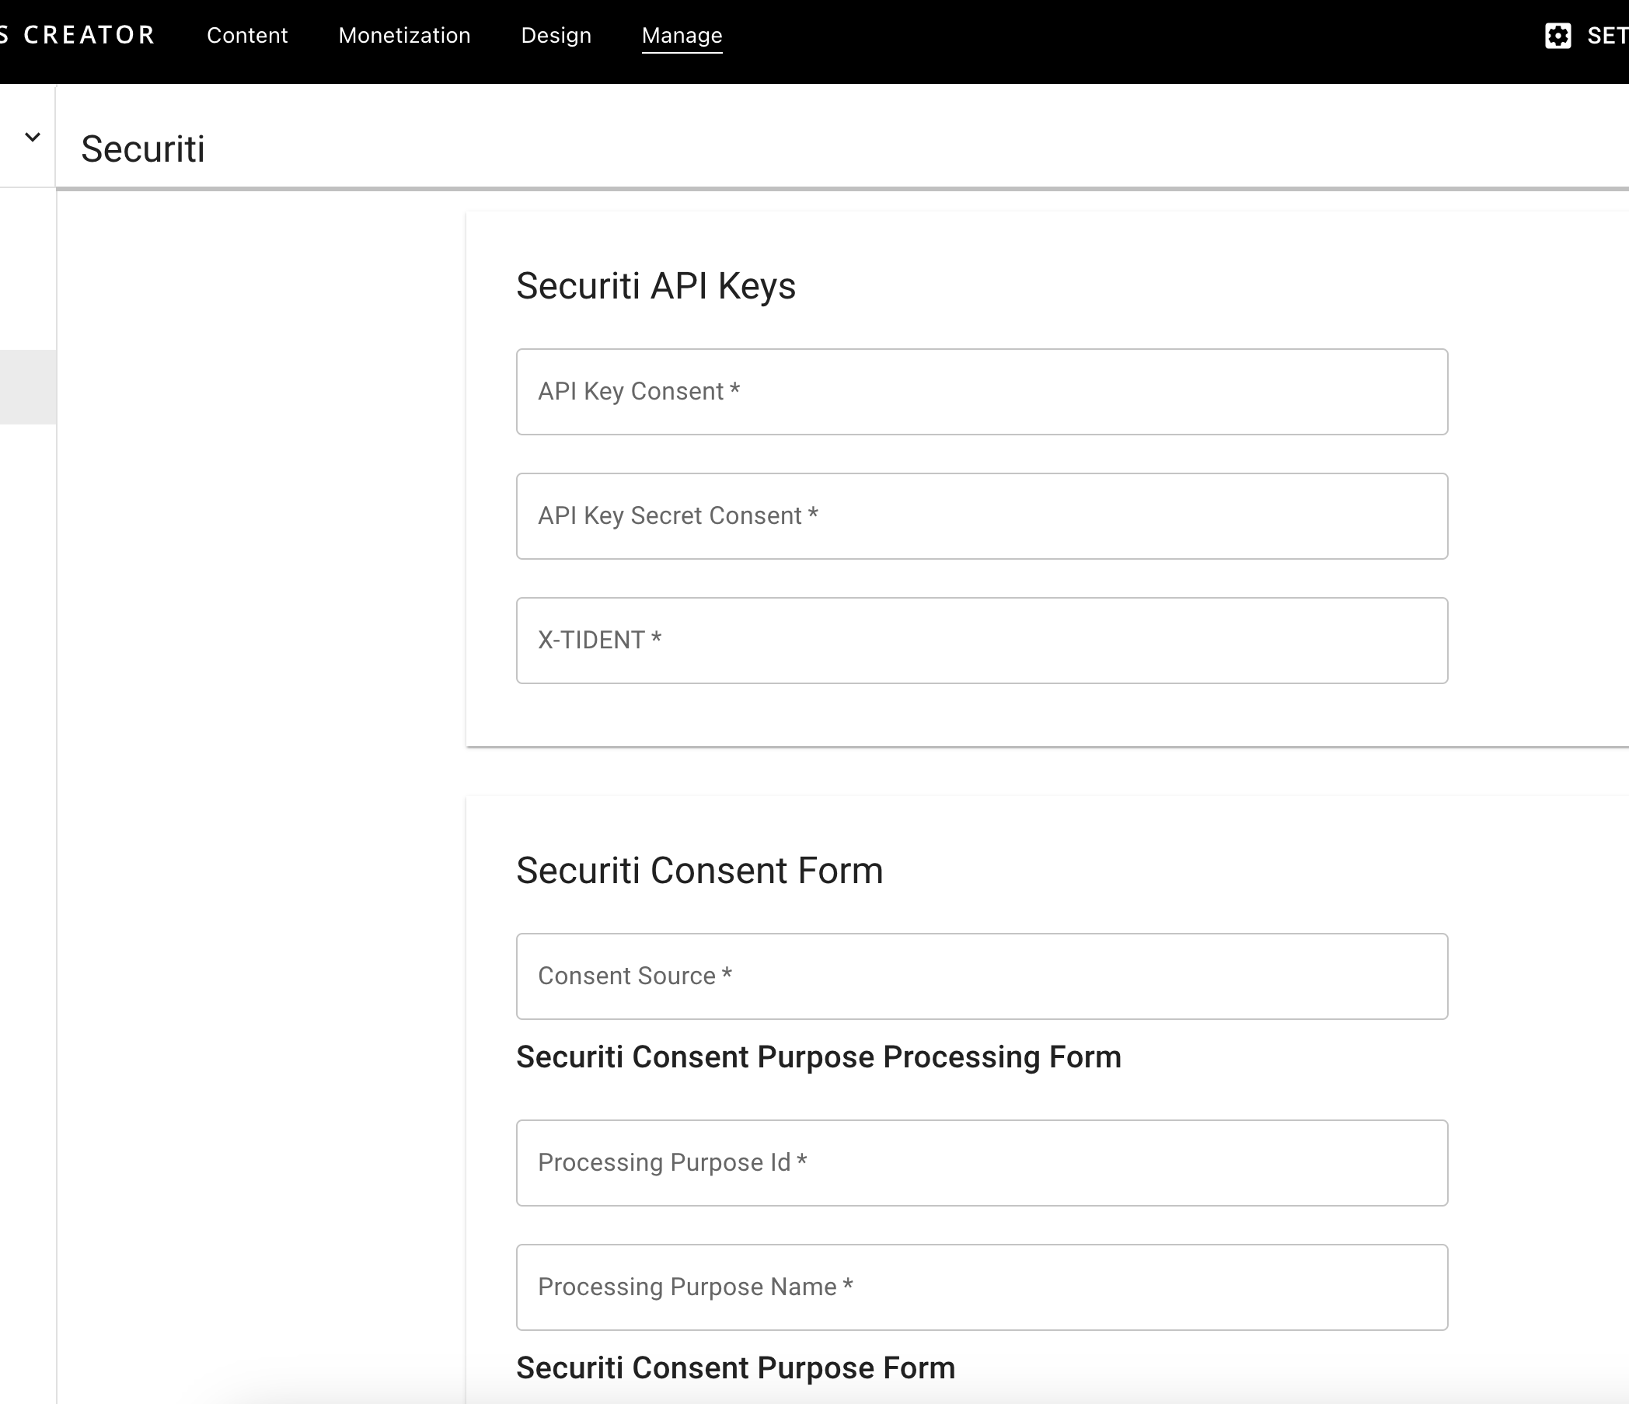
Task: Focus the Processing Purpose Id field
Action: [x=981, y=1162]
